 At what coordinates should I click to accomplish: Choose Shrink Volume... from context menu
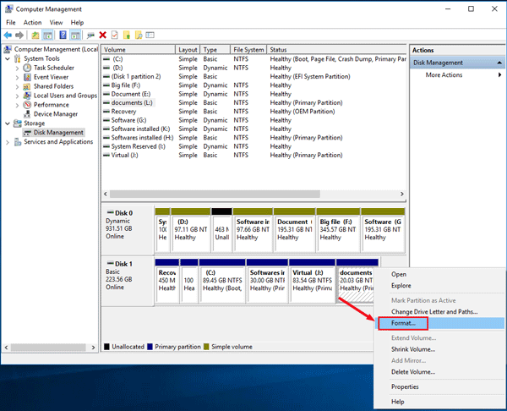pos(439,349)
